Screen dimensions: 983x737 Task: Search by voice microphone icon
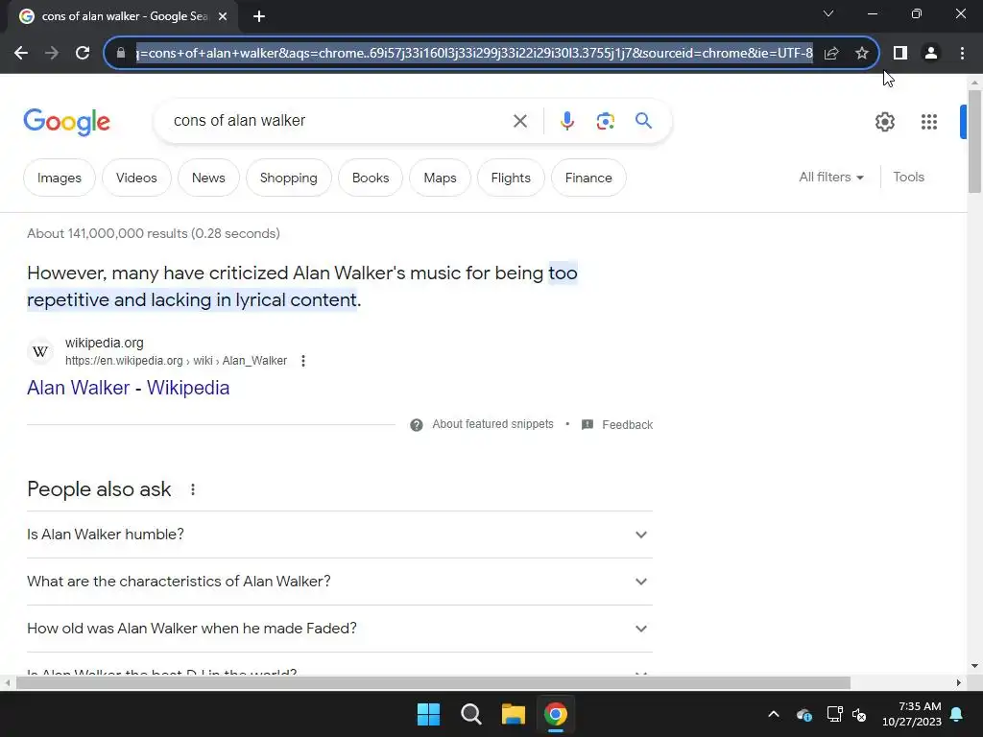(566, 121)
